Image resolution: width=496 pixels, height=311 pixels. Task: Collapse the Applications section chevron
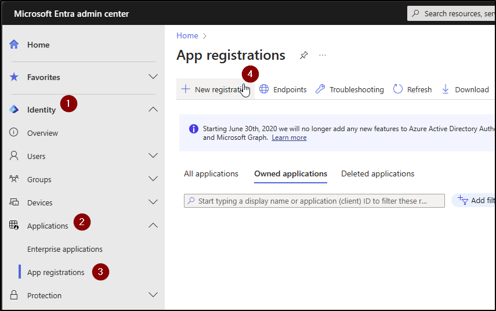coord(153,225)
